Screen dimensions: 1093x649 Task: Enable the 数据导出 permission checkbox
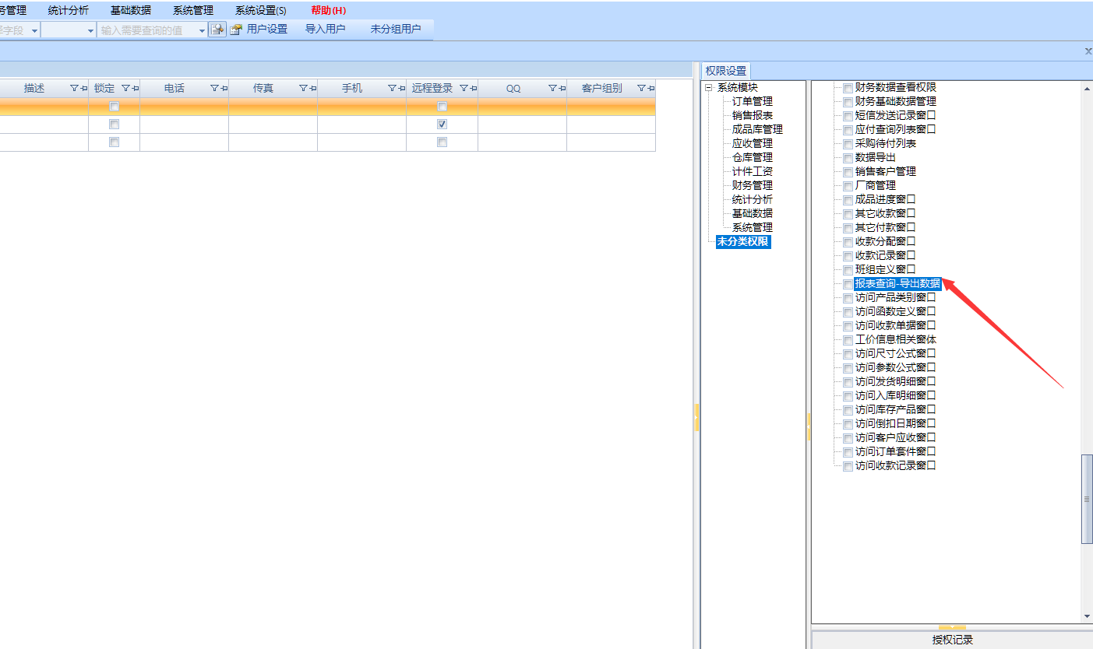point(848,158)
